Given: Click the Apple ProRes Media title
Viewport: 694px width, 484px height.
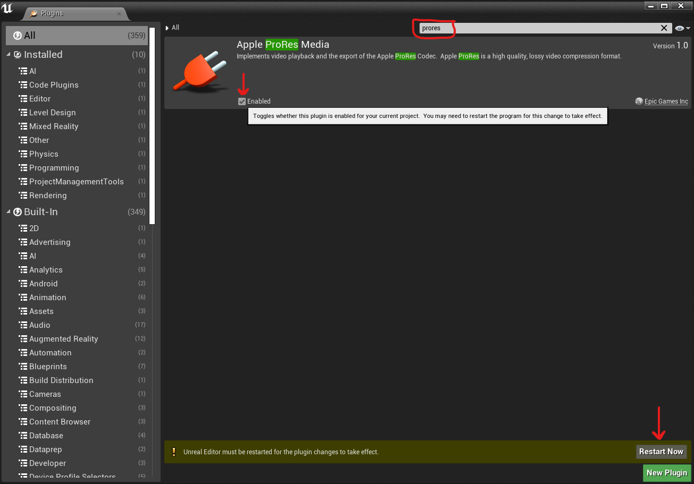Looking at the screenshot, I should point(283,45).
